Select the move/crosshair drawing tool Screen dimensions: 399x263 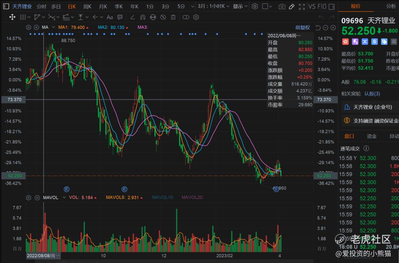coord(12,17)
